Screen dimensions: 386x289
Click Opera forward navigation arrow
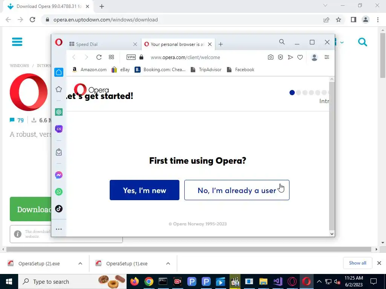(x=86, y=57)
